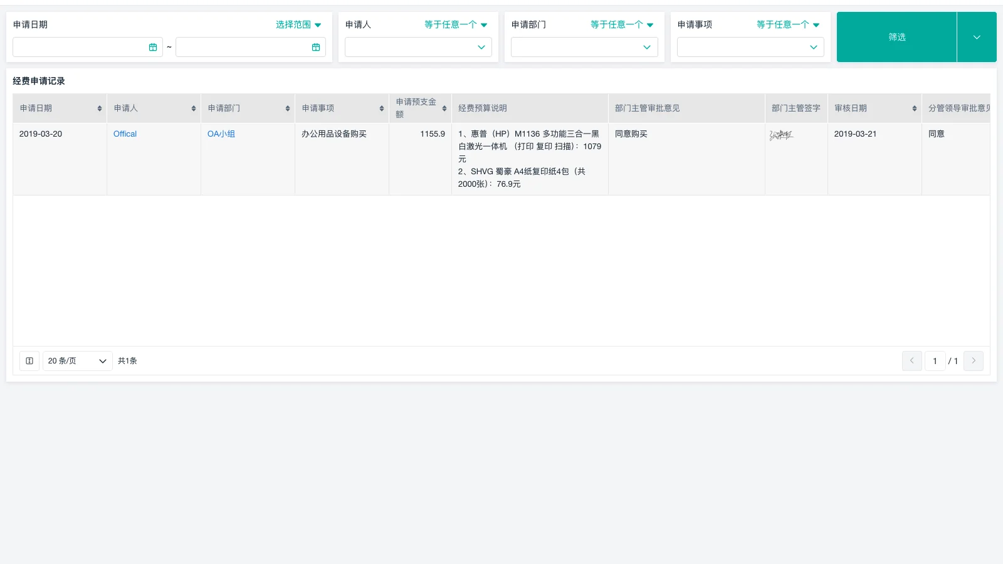Change page size via 20条/页 dropdown
Screen dimensions: 1003x564
click(x=77, y=360)
